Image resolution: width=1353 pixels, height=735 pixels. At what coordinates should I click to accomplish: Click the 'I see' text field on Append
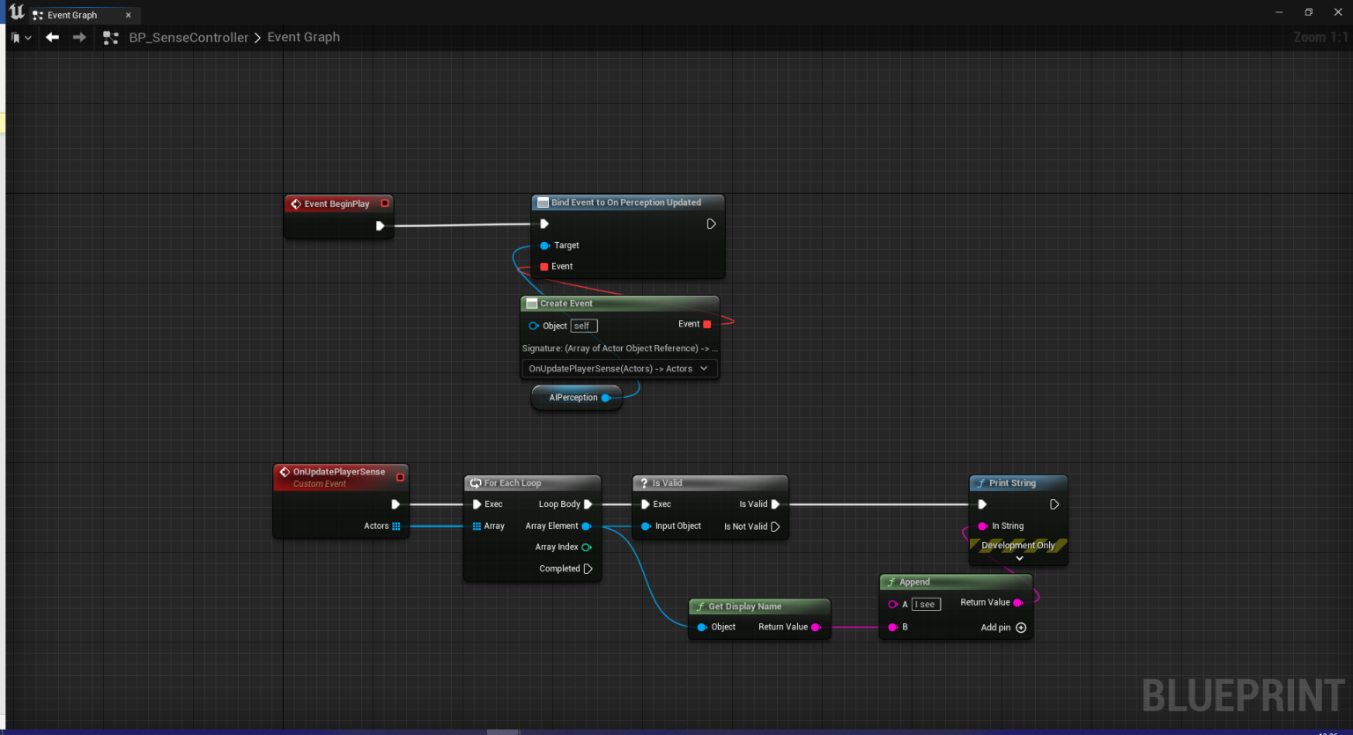925,604
